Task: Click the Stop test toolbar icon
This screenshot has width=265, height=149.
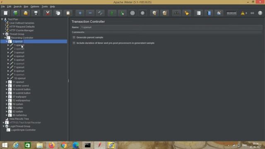Action: pyautogui.click(x=132, y=13)
